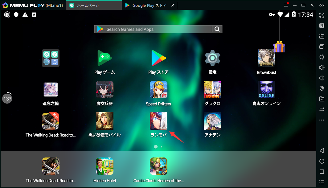
Task: Increase the volume
Action: pyautogui.click(x=322, y=67)
